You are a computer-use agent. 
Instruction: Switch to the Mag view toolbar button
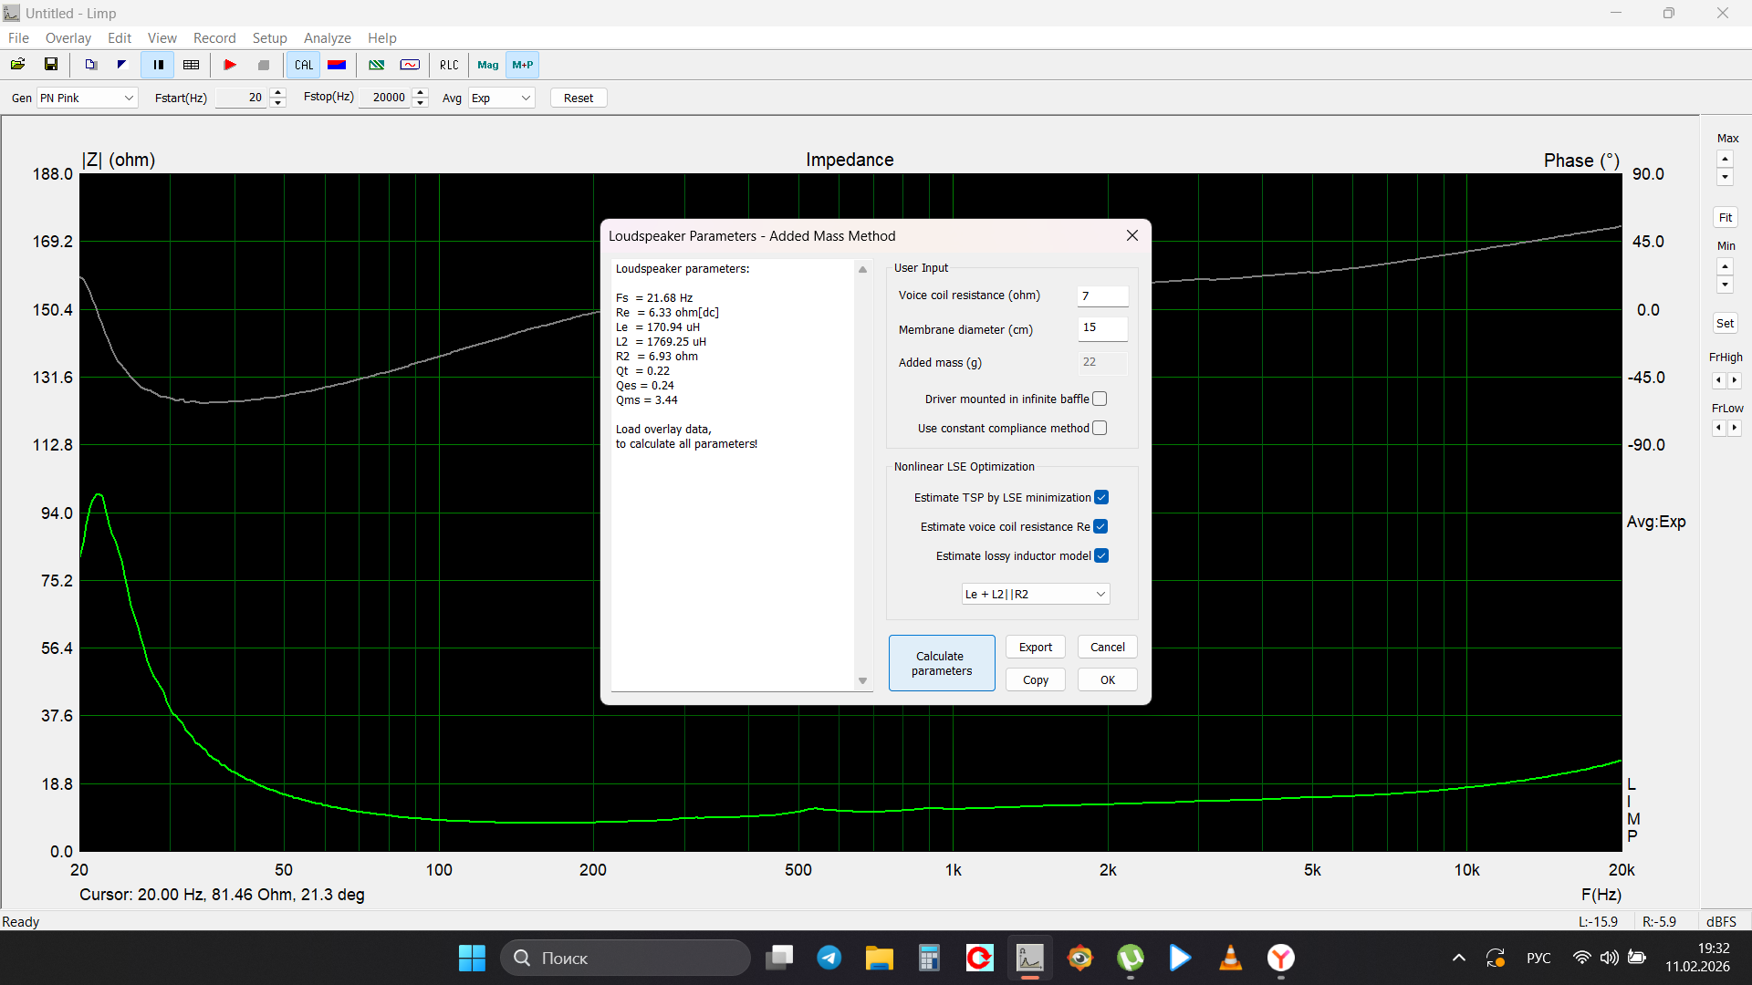(487, 65)
